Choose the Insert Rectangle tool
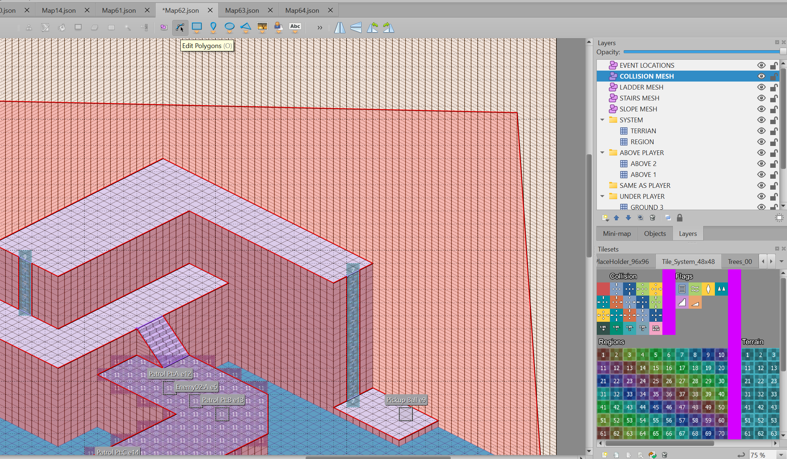The height and width of the screenshot is (459, 787). (197, 27)
